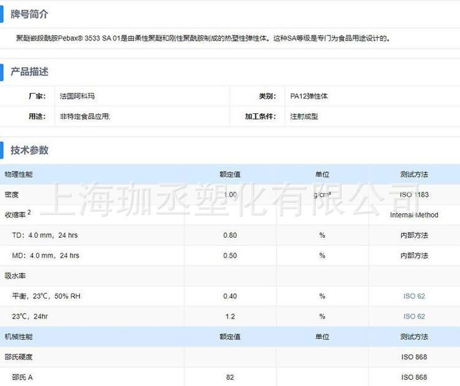The width and height of the screenshot is (460, 386).
Task: Click 内部方法 in the MD row
Action: (x=414, y=255)
